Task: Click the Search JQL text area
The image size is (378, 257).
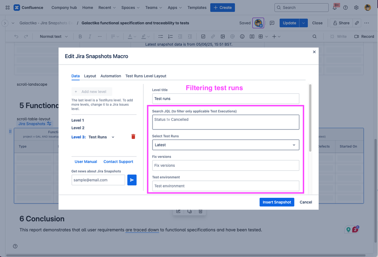Action: click(x=226, y=122)
